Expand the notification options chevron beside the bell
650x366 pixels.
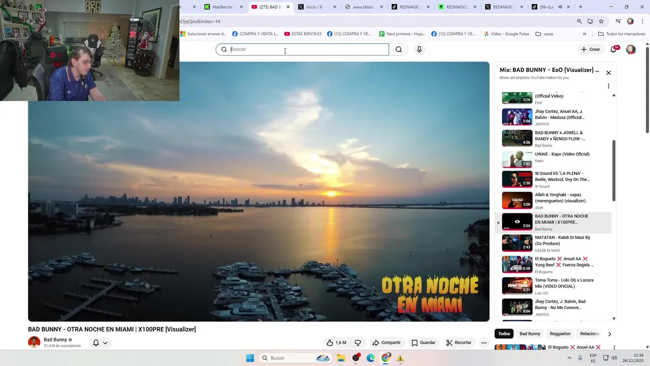pyautogui.click(x=105, y=343)
